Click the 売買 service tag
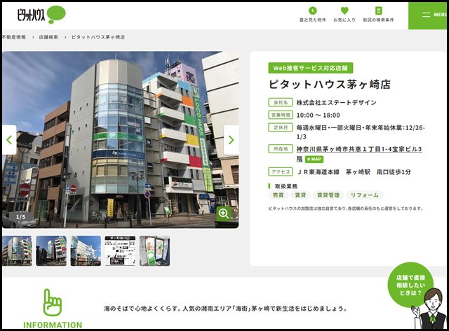Image resolution: width=449 pixels, height=331 pixels. pyautogui.click(x=278, y=195)
